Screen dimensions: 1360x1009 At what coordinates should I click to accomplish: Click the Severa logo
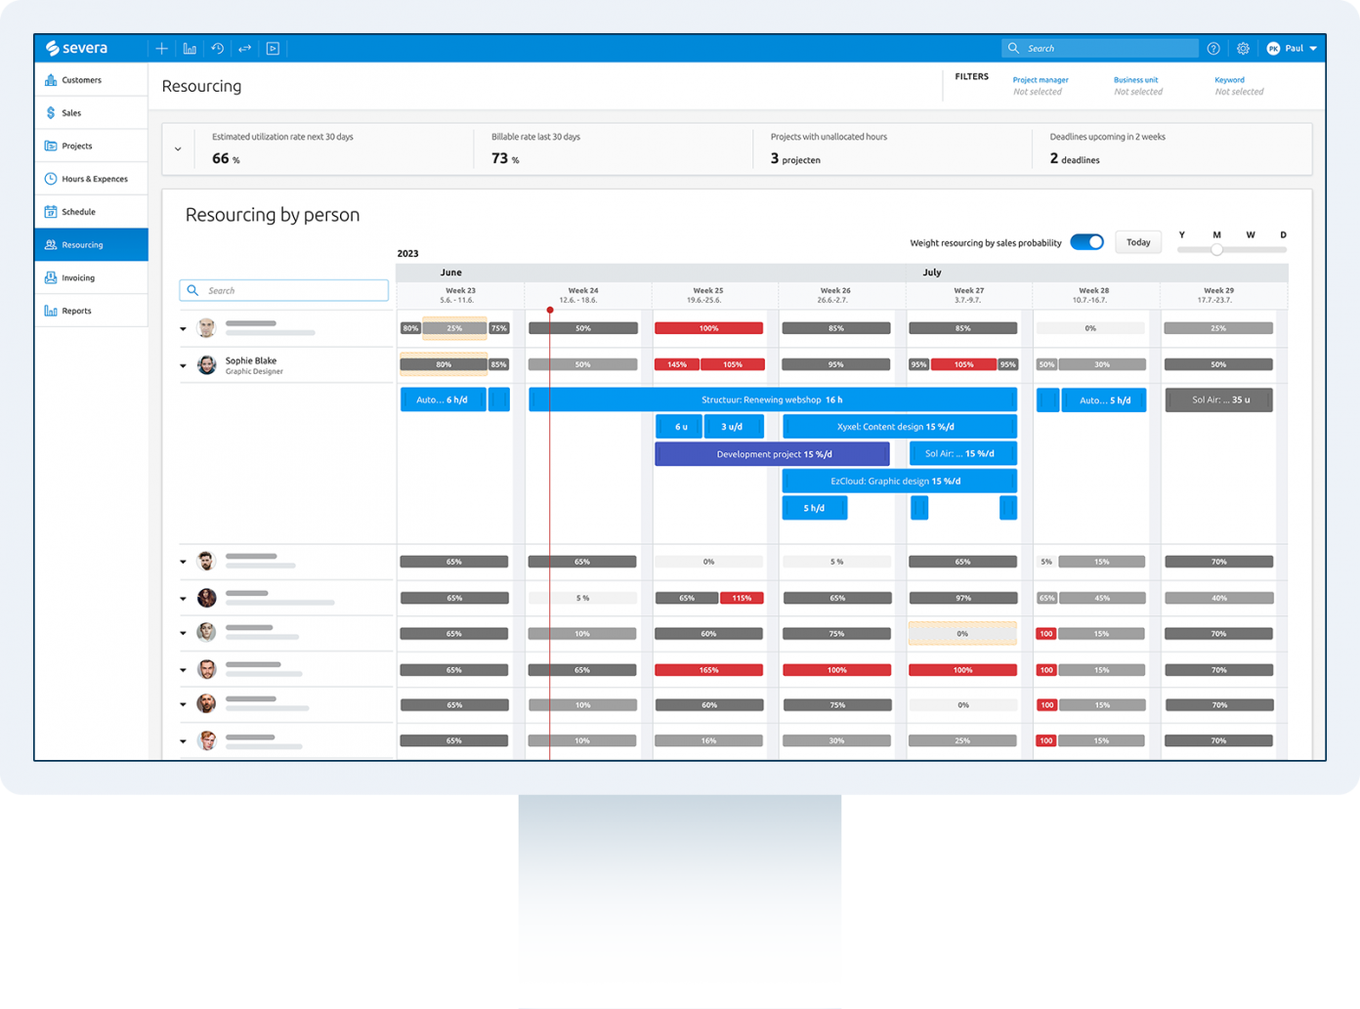tap(76, 48)
